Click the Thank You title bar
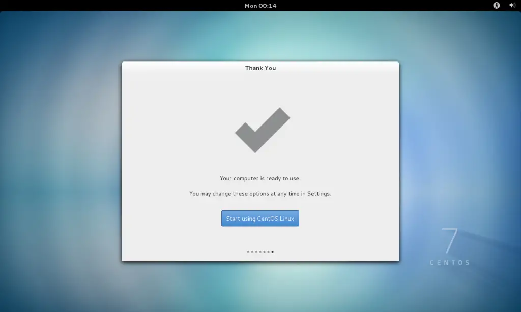521x312 pixels. pyautogui.click(x=260, y=68)
